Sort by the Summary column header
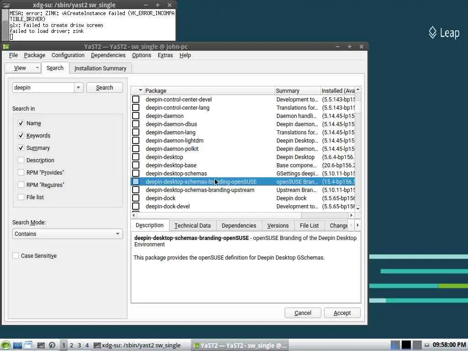Image resolution: width=468 pixels, height=351 pixels. pos(297,90)
